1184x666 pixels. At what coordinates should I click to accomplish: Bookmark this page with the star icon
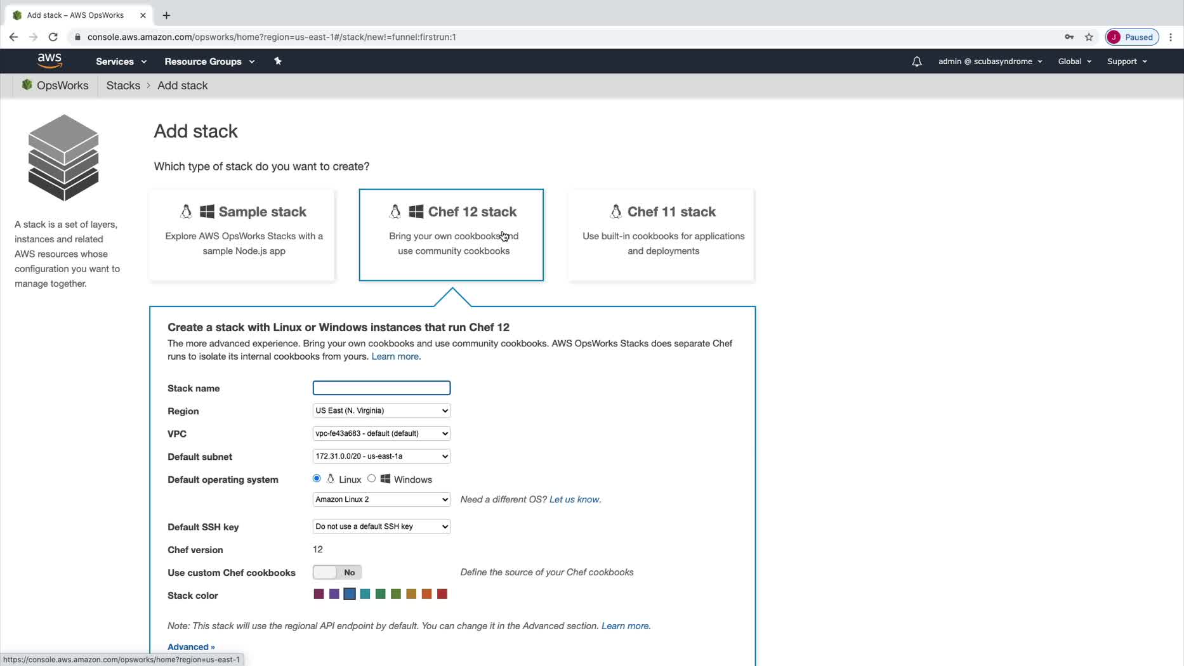1089,37
